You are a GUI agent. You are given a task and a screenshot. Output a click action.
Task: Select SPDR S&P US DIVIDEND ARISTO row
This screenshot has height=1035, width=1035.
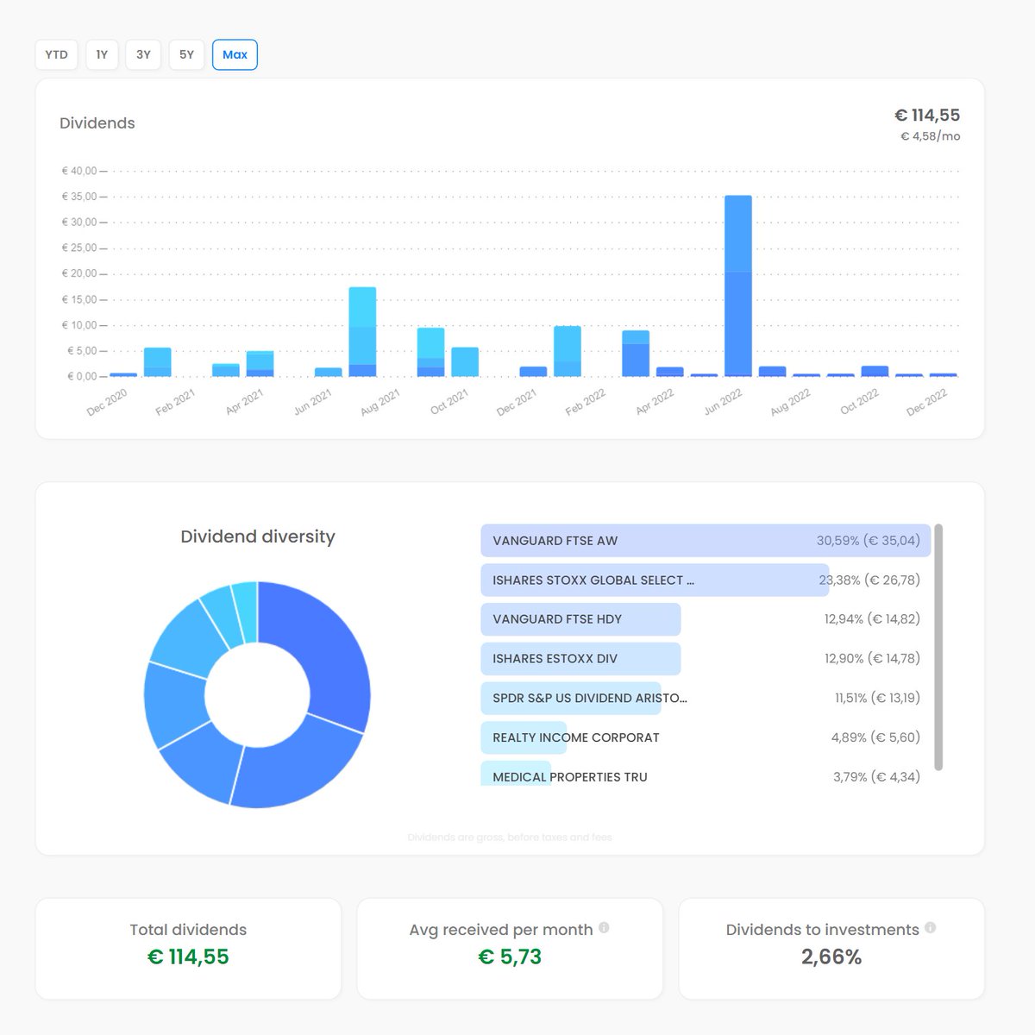tap(706, 698)
